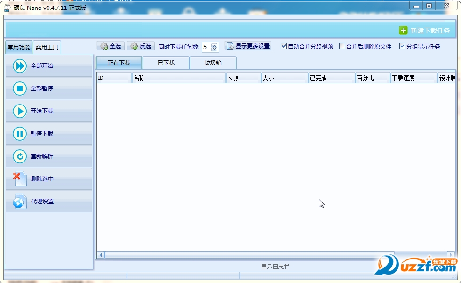The width and height of the screenshot is (461, 283).
Task: Click the 全部暂停 stop-all icon
Action: (20, 88)
